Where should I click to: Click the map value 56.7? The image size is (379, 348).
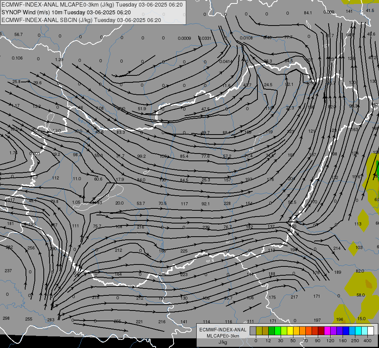(x=18, y=34)
